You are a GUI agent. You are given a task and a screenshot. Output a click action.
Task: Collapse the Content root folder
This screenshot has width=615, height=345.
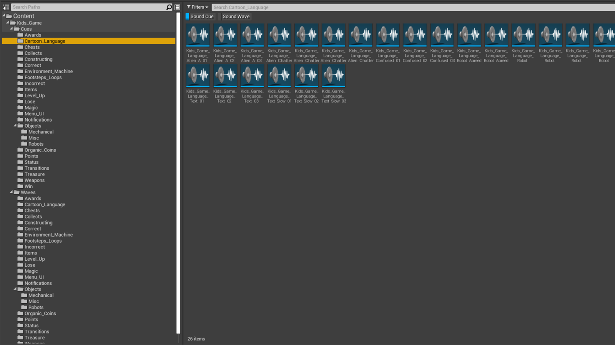[x=4, y=16]
